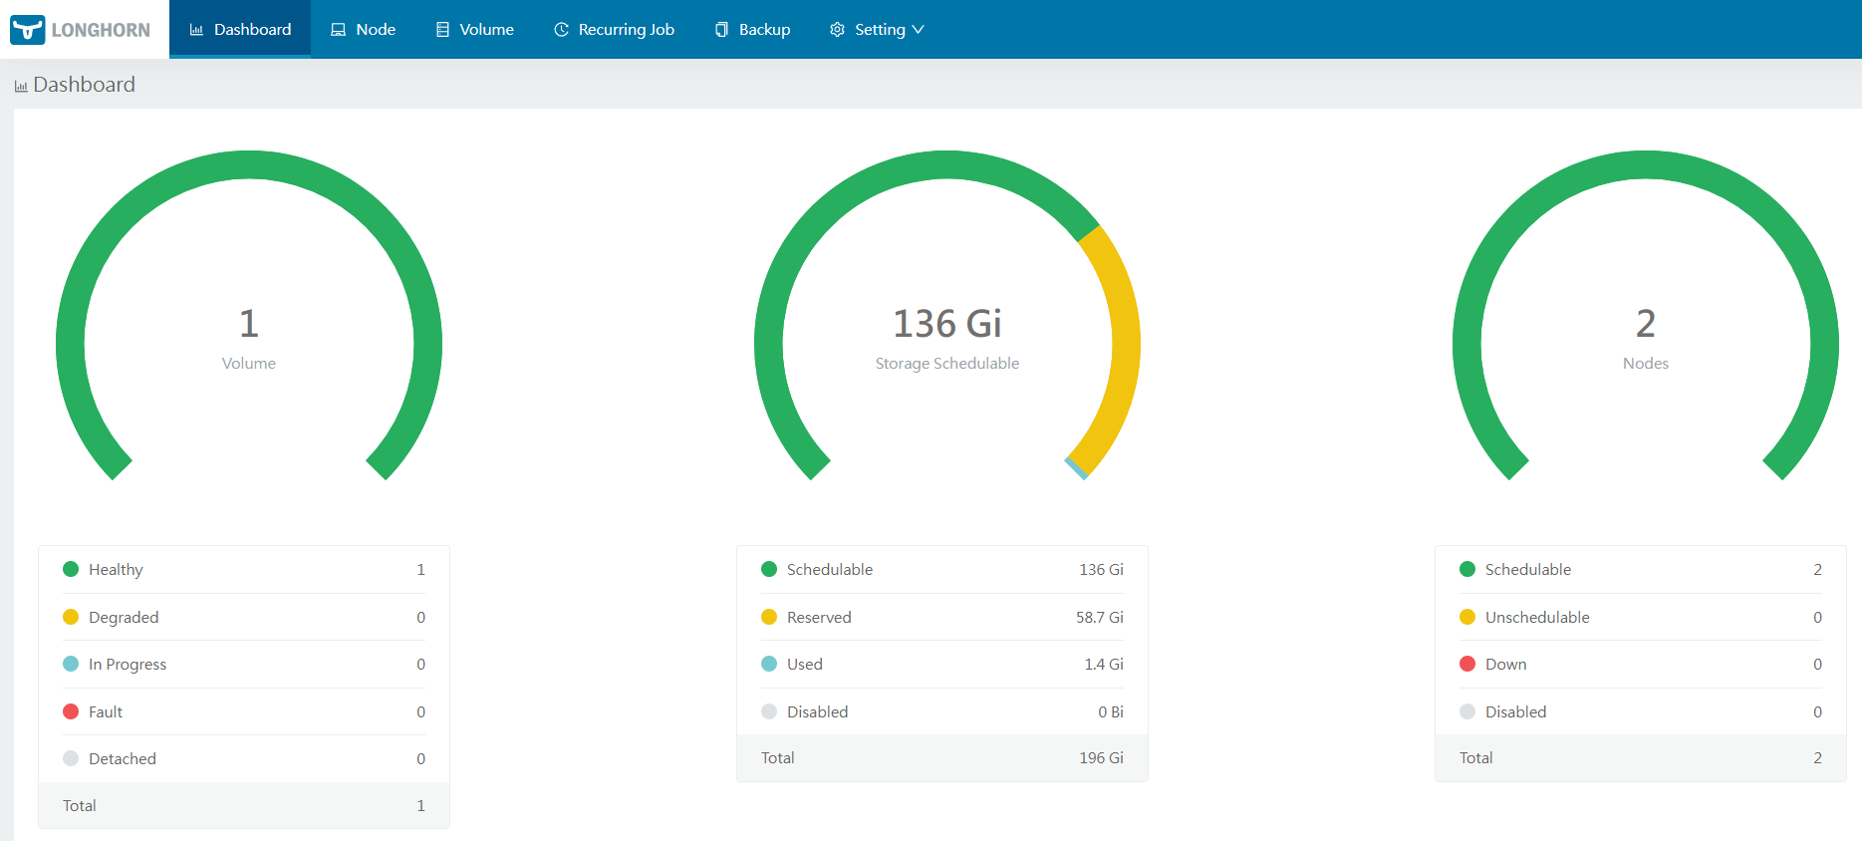The image size is (1862, 841).
Task: Click the Down nodes row label
Action: click(x=1505, y=664)
